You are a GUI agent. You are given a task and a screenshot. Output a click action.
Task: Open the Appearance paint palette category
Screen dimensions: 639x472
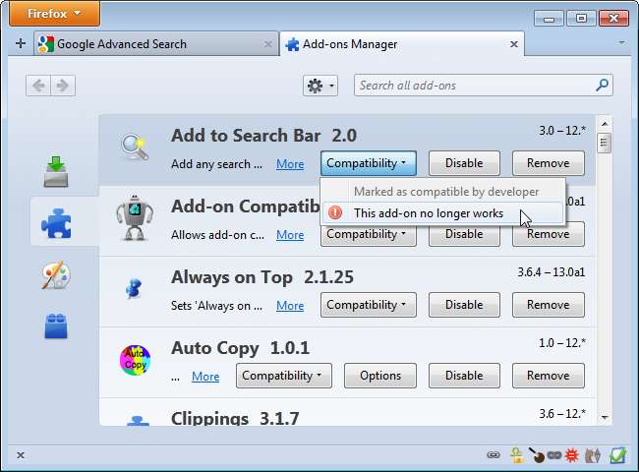pos(56,275)
